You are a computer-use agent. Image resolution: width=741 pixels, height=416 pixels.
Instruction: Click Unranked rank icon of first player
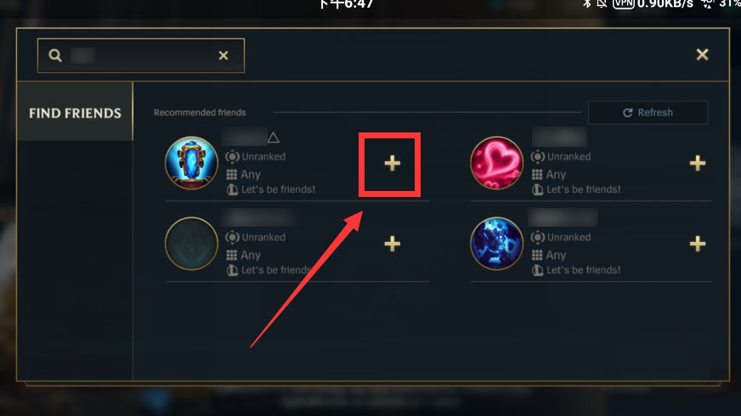point(232,157)
